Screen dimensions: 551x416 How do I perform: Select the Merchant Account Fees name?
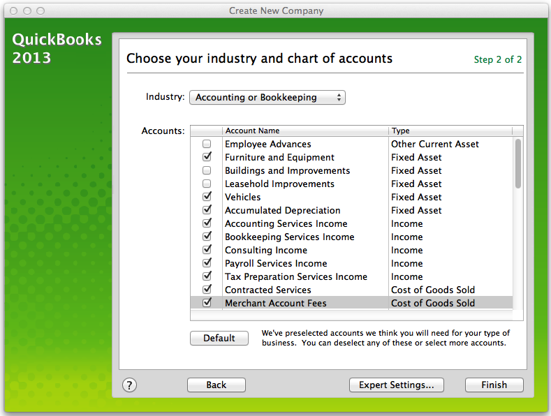(275, 303)
